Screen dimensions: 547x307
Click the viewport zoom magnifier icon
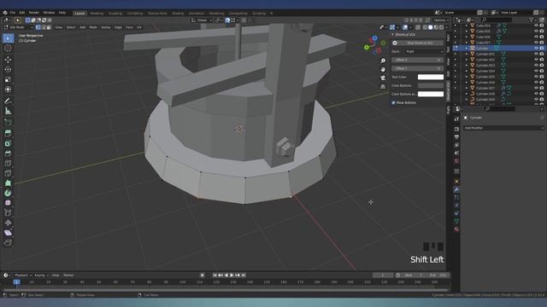click(x=383, y=61)
